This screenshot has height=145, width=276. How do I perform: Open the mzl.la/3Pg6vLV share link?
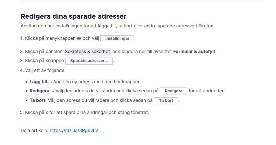74,131
